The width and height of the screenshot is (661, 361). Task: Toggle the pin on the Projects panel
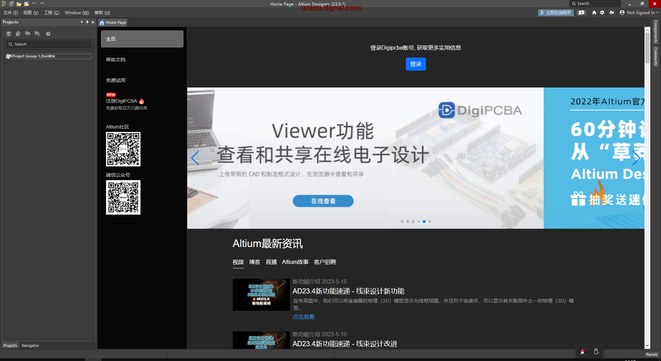pos(87,22)
